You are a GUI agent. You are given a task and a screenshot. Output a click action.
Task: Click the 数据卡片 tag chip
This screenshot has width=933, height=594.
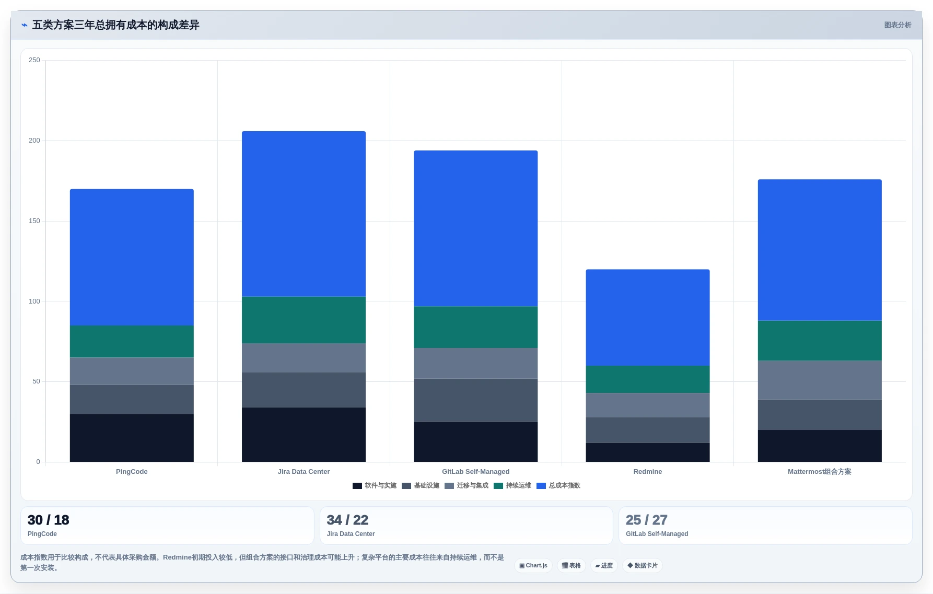point(643,566)
